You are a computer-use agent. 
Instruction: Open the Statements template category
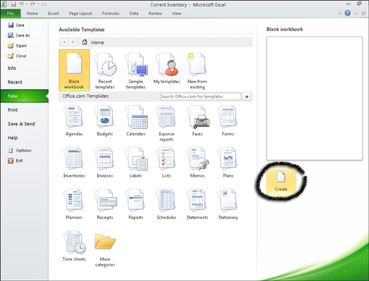[x=197, y=204]
